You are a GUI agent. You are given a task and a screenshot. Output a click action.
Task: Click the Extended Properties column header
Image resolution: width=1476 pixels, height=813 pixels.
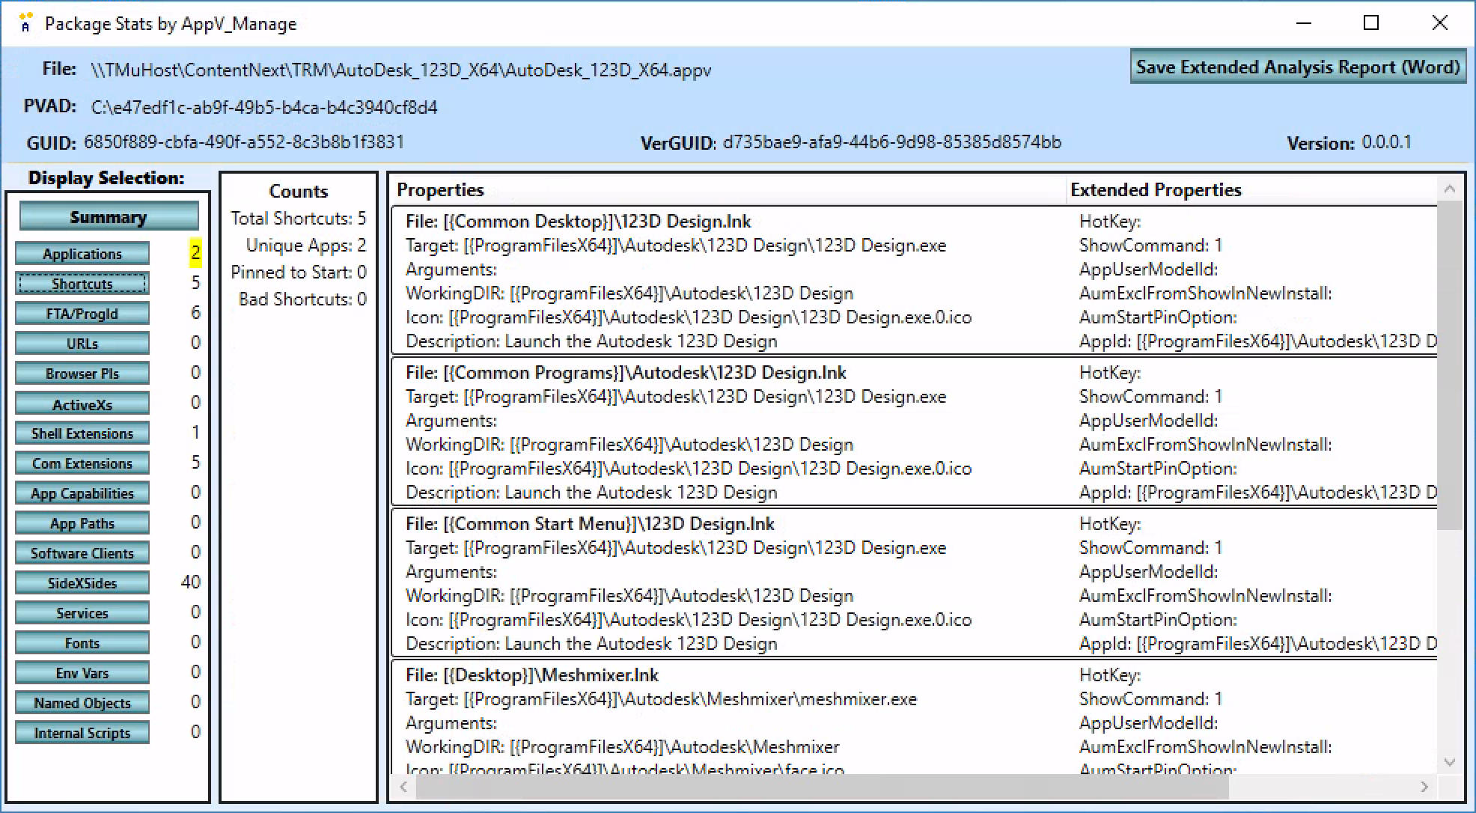(x=1251, y=189)
